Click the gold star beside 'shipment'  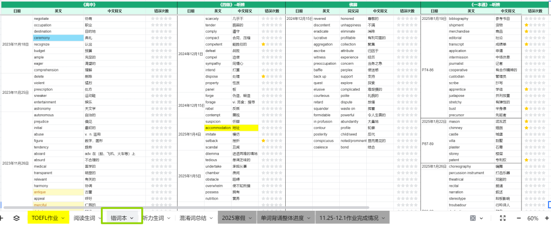click(x=527, y=25)
